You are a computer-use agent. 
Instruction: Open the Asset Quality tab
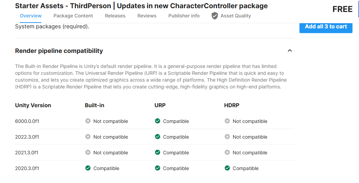[235, 16]
